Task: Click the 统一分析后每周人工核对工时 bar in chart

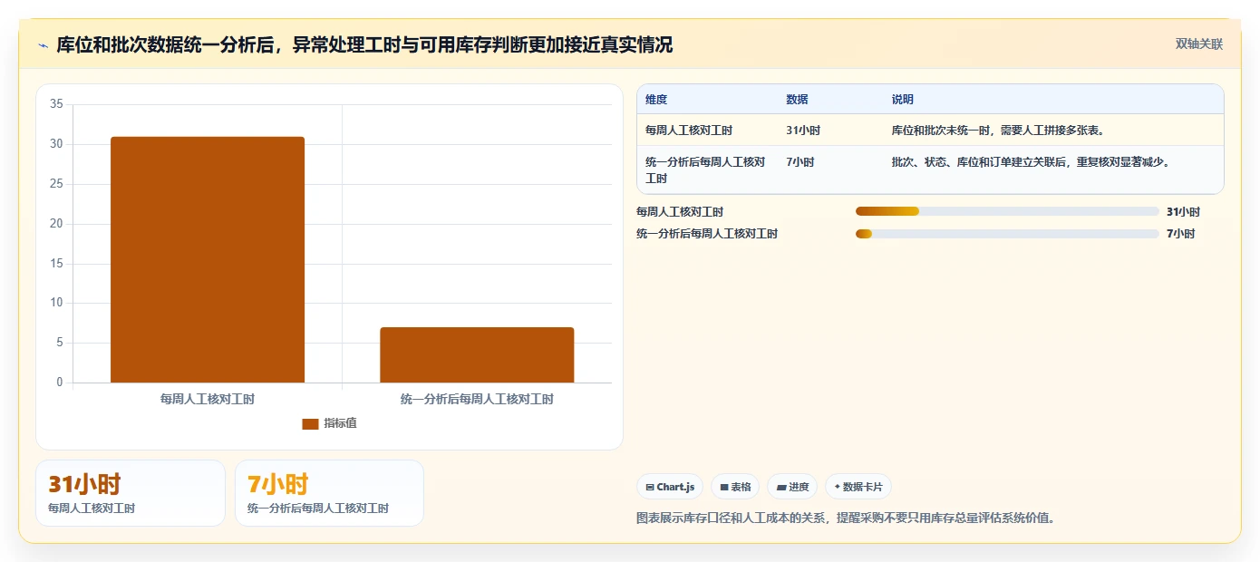Action: point(477,355)
